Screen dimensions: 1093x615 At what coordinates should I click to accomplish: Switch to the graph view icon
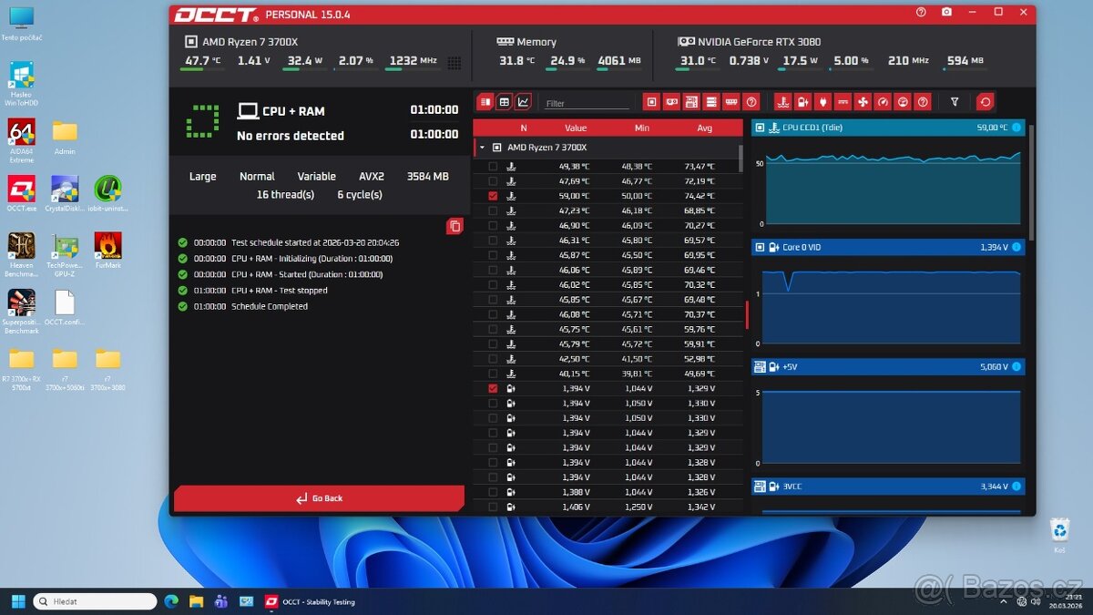tap(522, 101)
